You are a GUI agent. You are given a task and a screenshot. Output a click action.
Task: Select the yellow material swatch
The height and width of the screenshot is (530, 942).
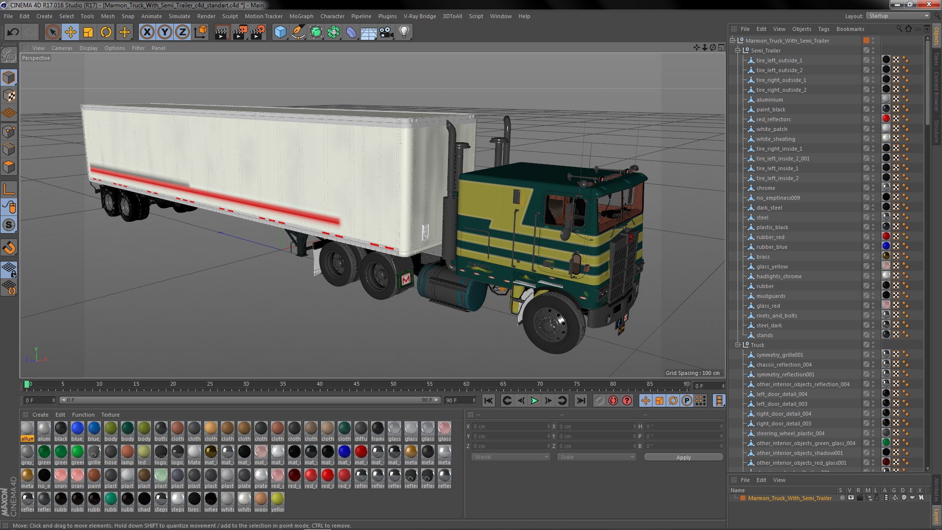pos(278,502)
